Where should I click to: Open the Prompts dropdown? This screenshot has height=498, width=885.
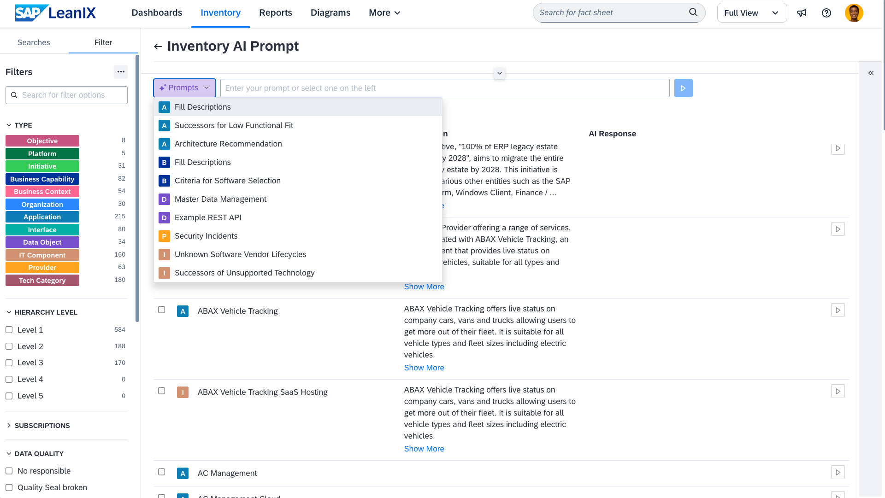184,88
